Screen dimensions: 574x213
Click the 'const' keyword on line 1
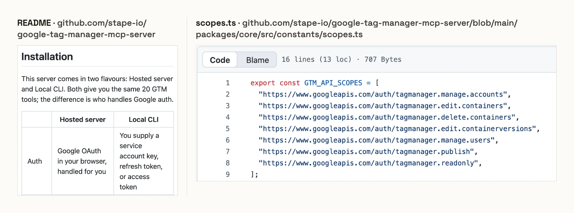click(x=290, y=83)
